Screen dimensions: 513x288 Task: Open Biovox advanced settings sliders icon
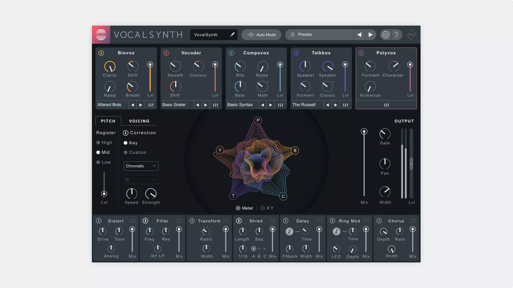point(151,105)
